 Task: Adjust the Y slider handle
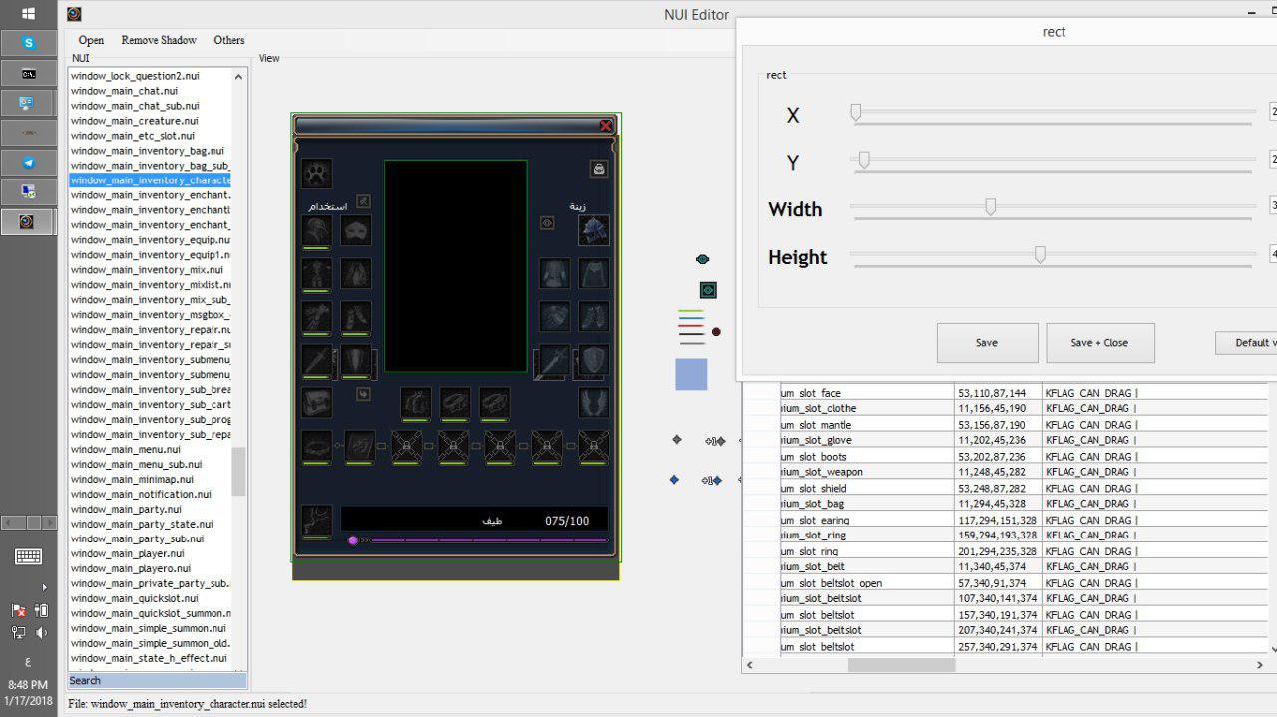pos(864,160)
